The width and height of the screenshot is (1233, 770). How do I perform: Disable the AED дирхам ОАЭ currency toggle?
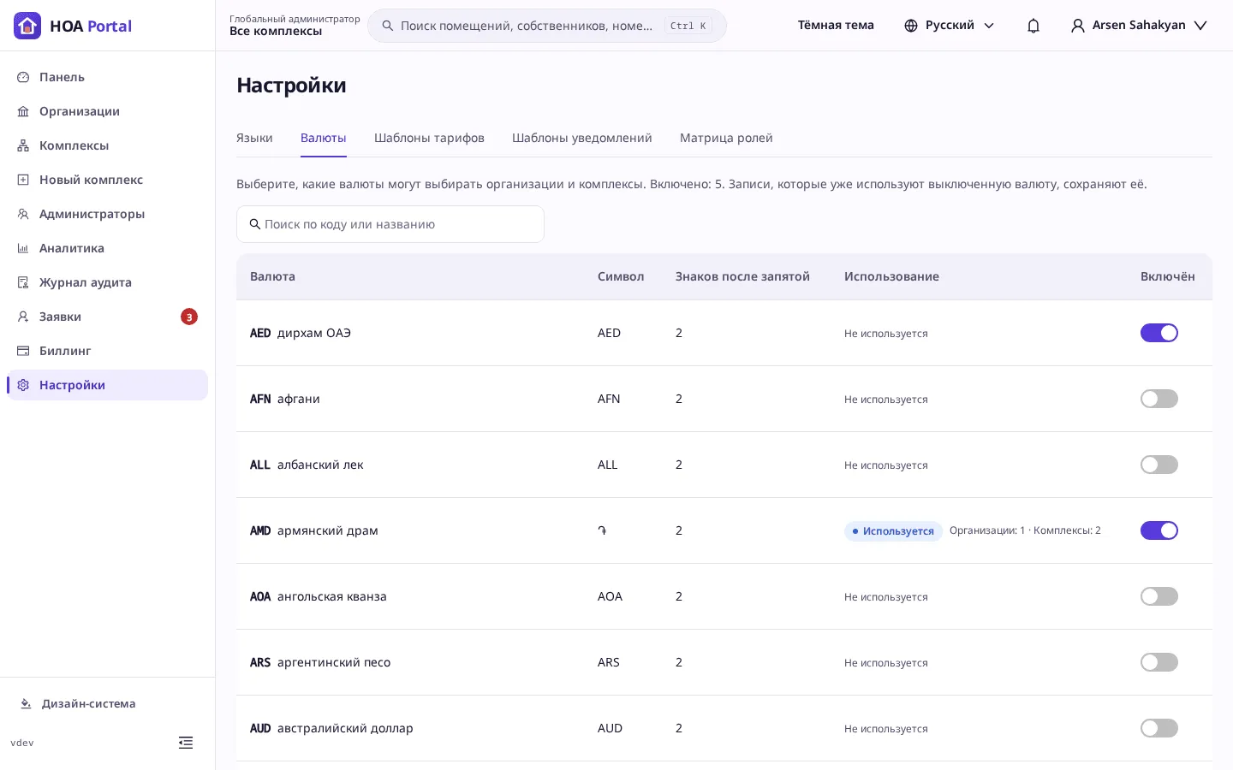pyautogui.click(x=1159, y=333)
